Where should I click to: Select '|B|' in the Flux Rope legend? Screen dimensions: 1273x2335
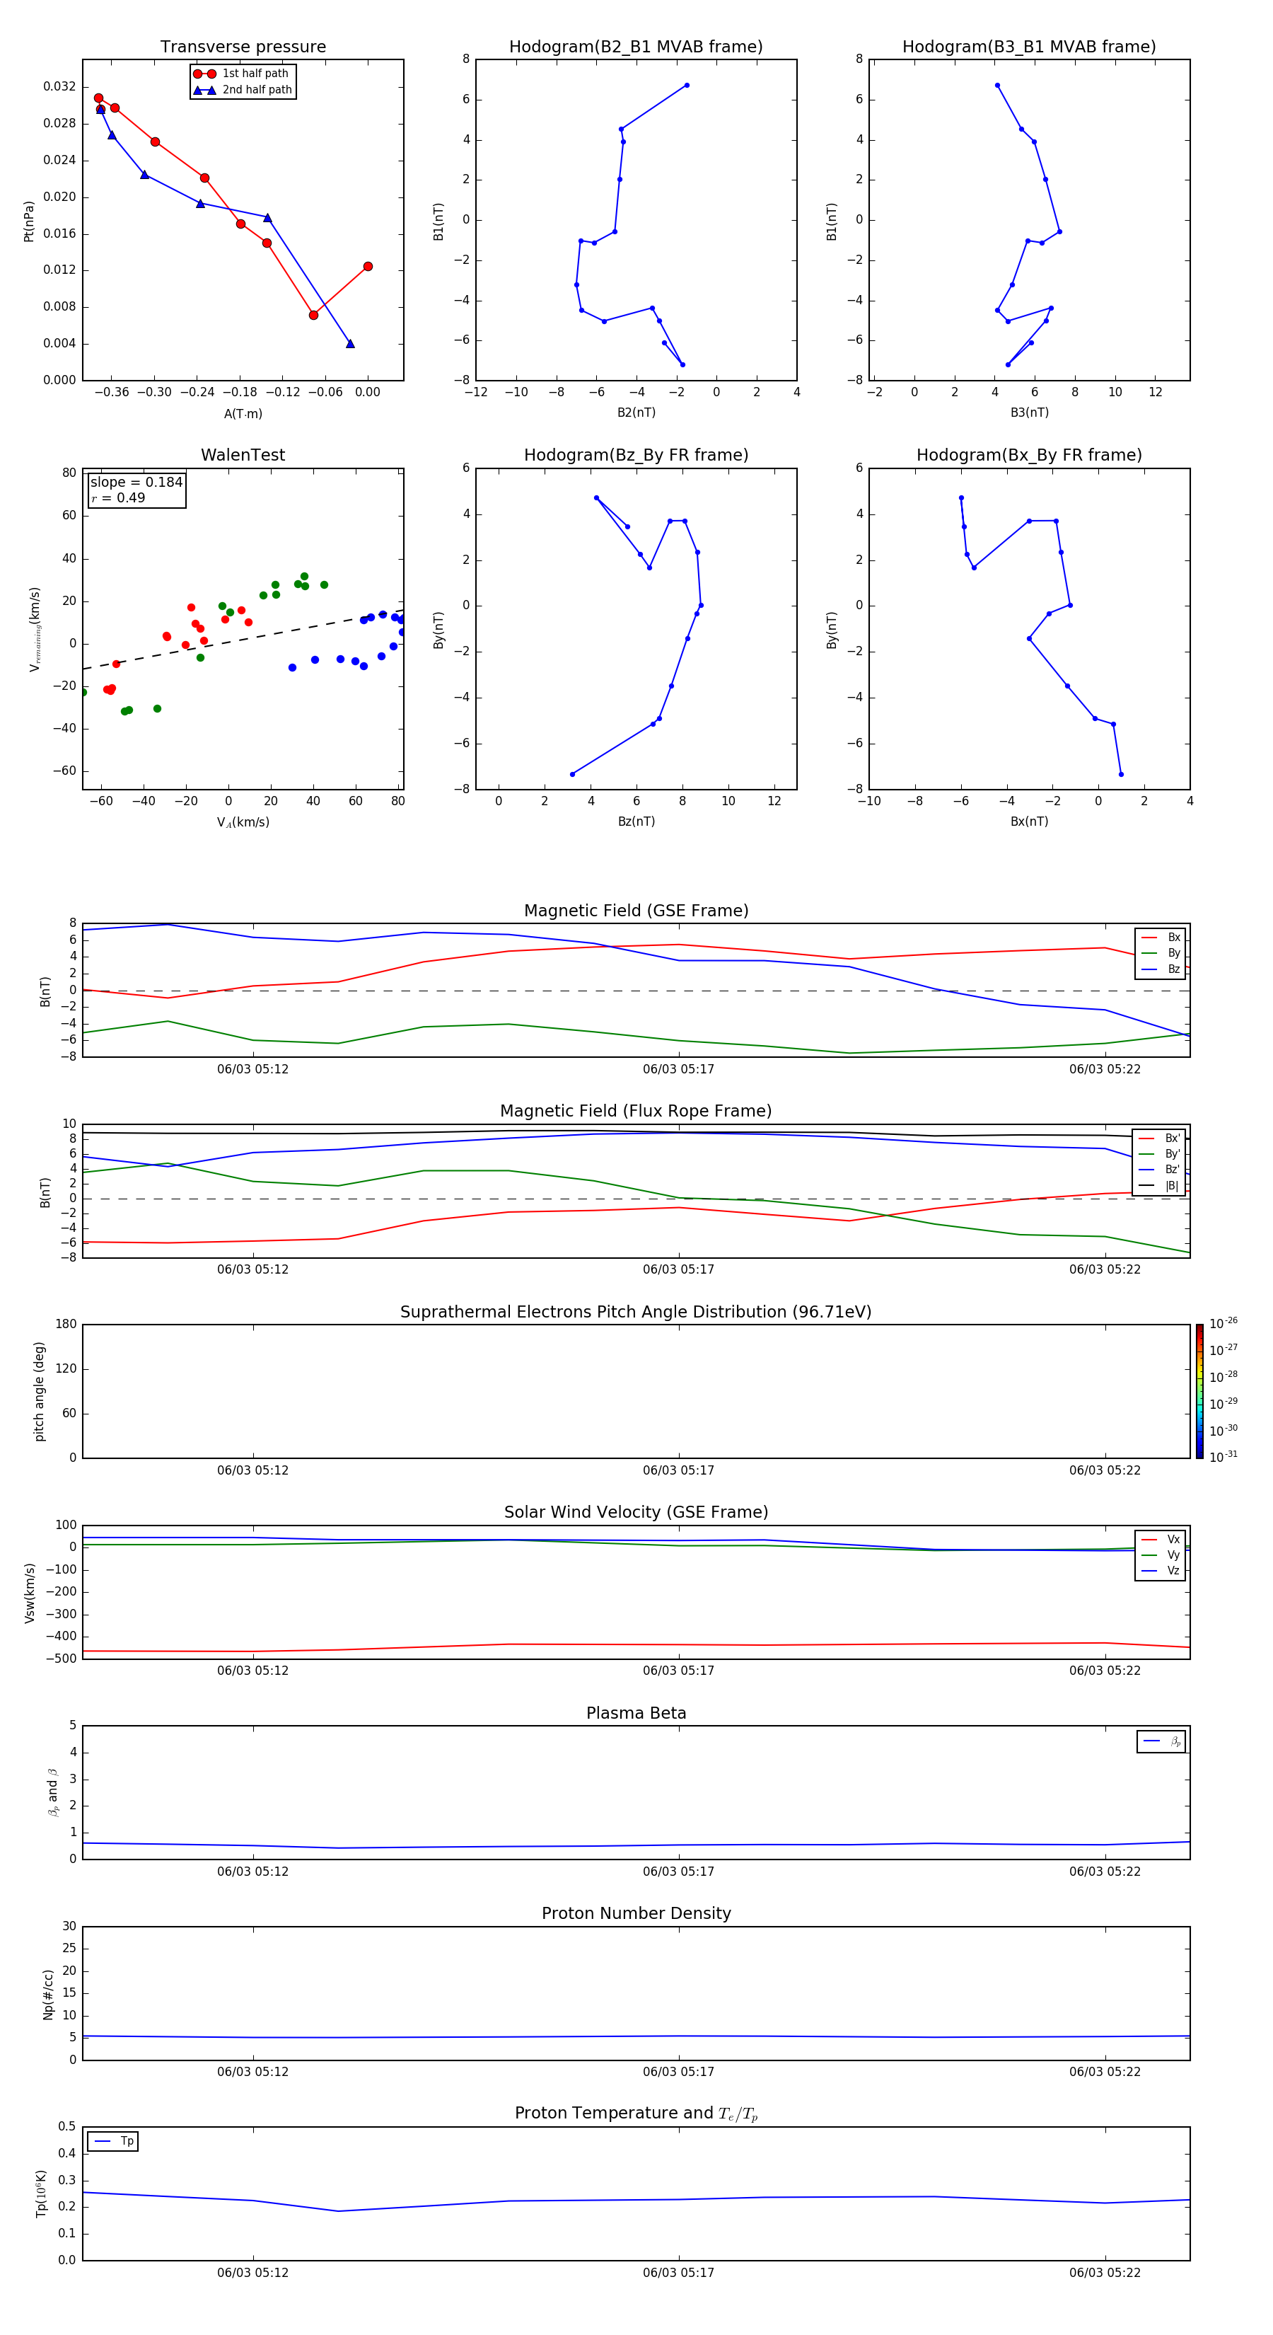(x=1160, y=1186)
